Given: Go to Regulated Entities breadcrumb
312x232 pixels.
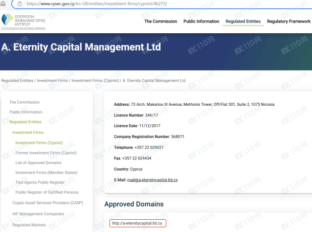Looking at the screenshot, I should point(17,81).
